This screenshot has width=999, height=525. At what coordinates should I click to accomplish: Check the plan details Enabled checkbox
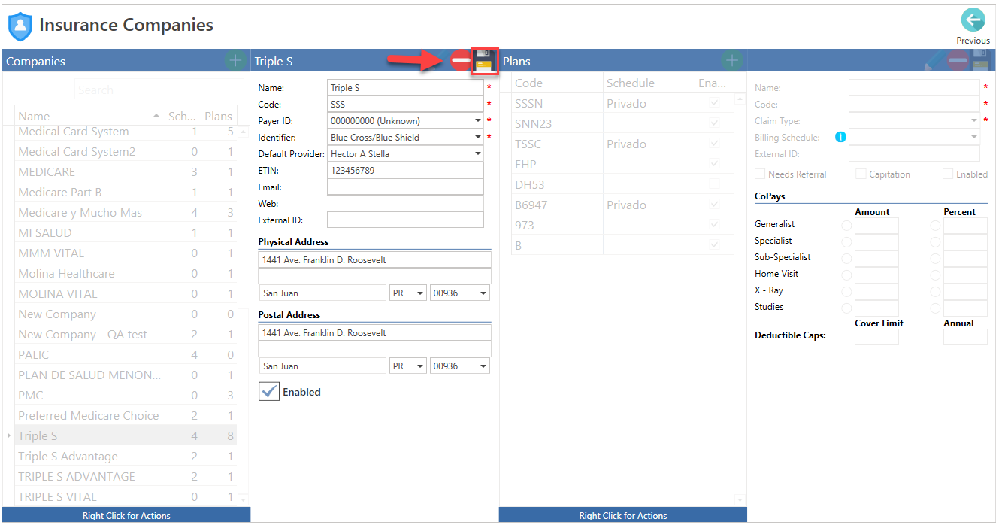click(948, 174)
